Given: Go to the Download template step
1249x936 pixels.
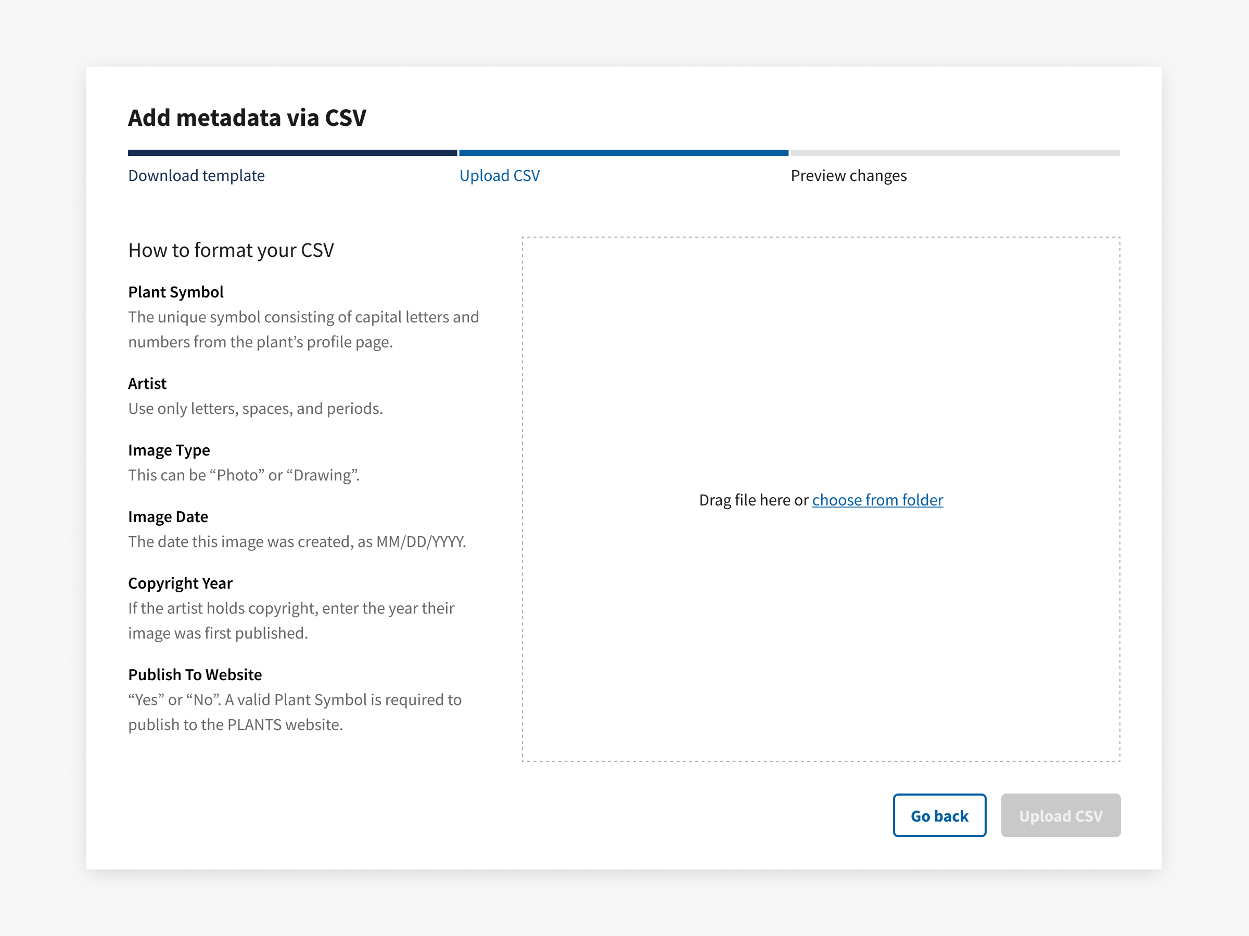Looking at the screenshot, I should point(196,175).
